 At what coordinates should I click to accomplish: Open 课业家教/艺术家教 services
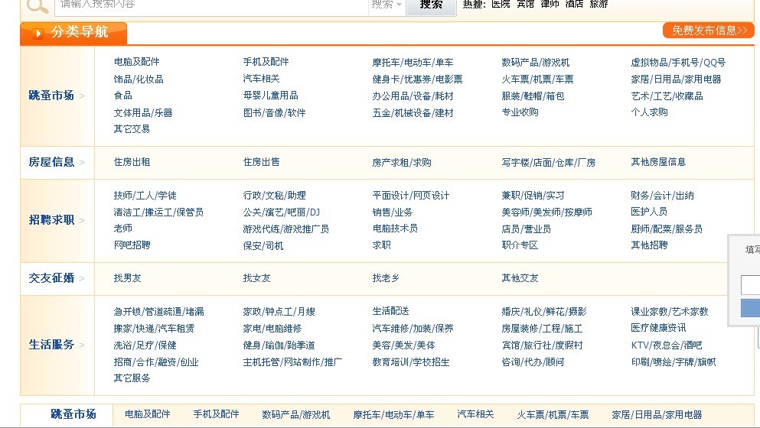click(x=670, y=311)
